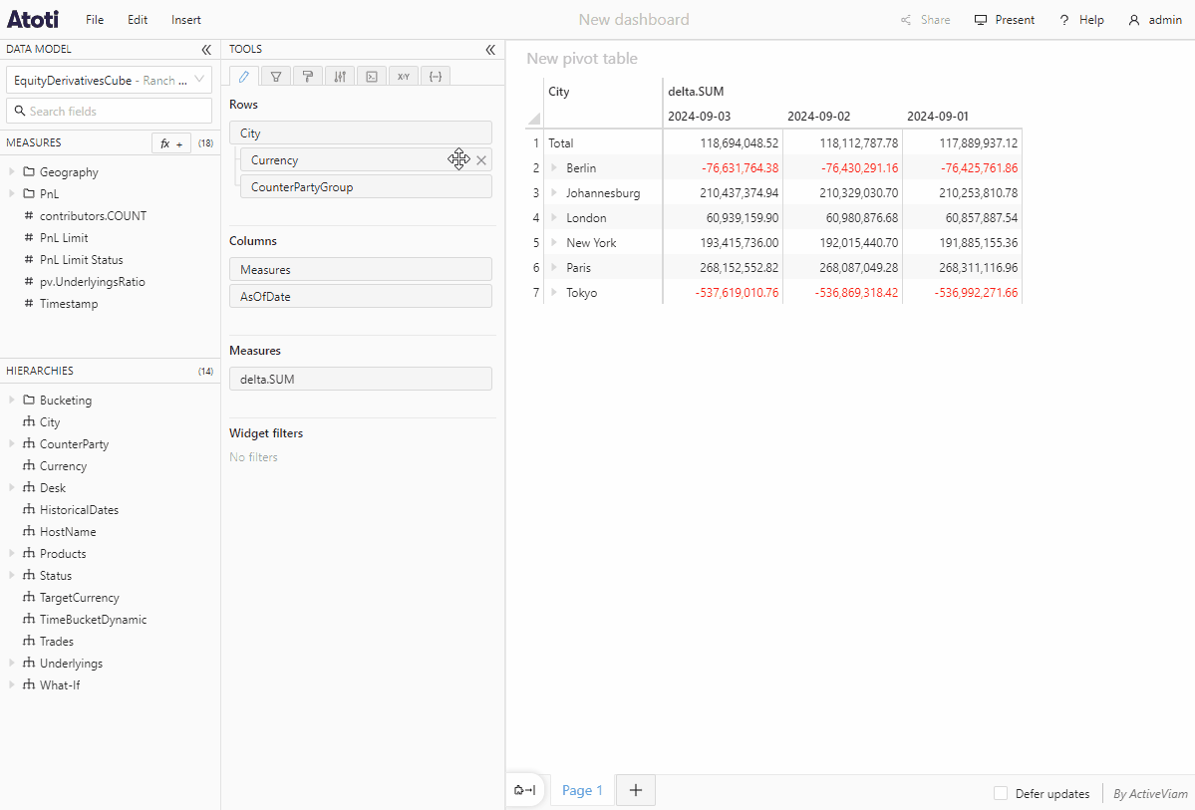Expand the London row
This screenshot has height=810, width=1195.
[554, 218]
